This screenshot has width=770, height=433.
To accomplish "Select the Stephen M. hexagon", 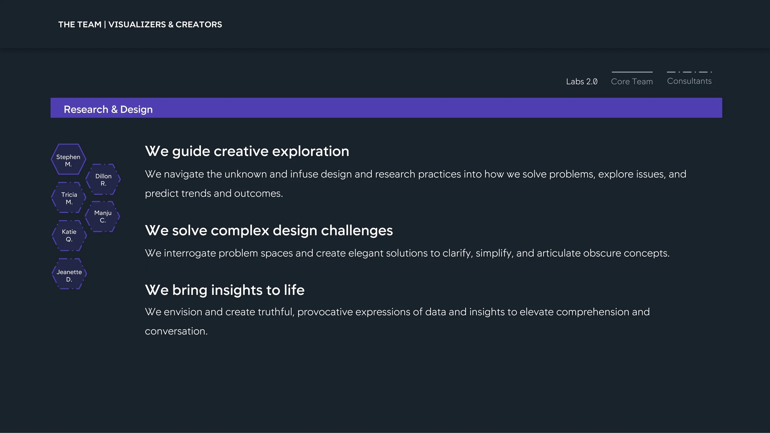I will [68, 159].
